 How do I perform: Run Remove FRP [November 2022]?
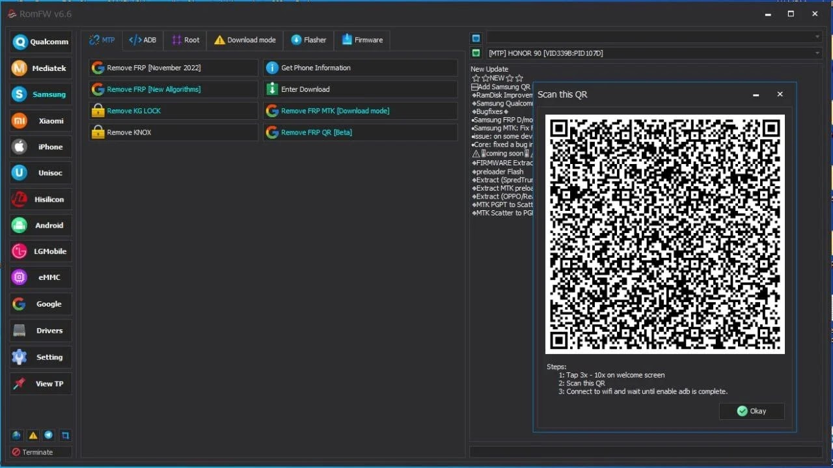(174, 68)
